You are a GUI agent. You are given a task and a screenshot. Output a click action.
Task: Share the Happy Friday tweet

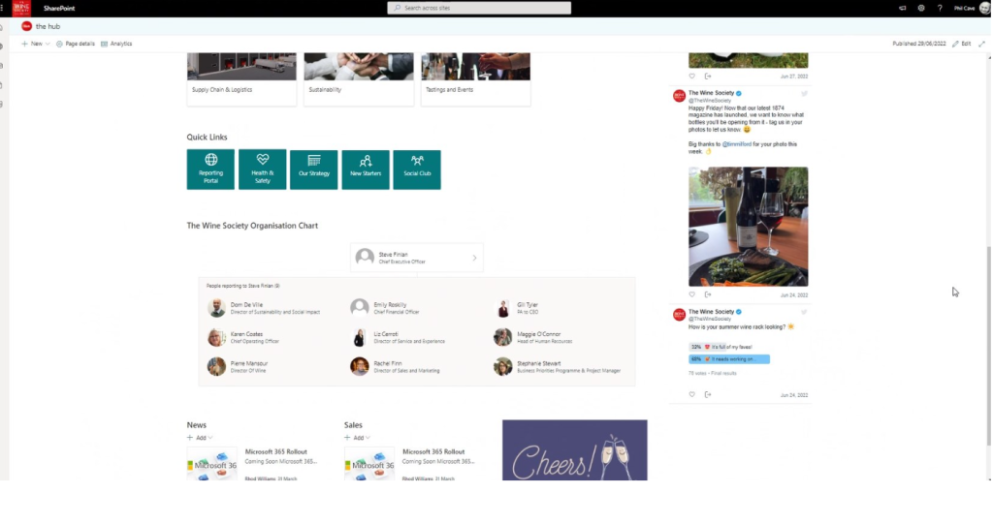click(x=708, y=294)
